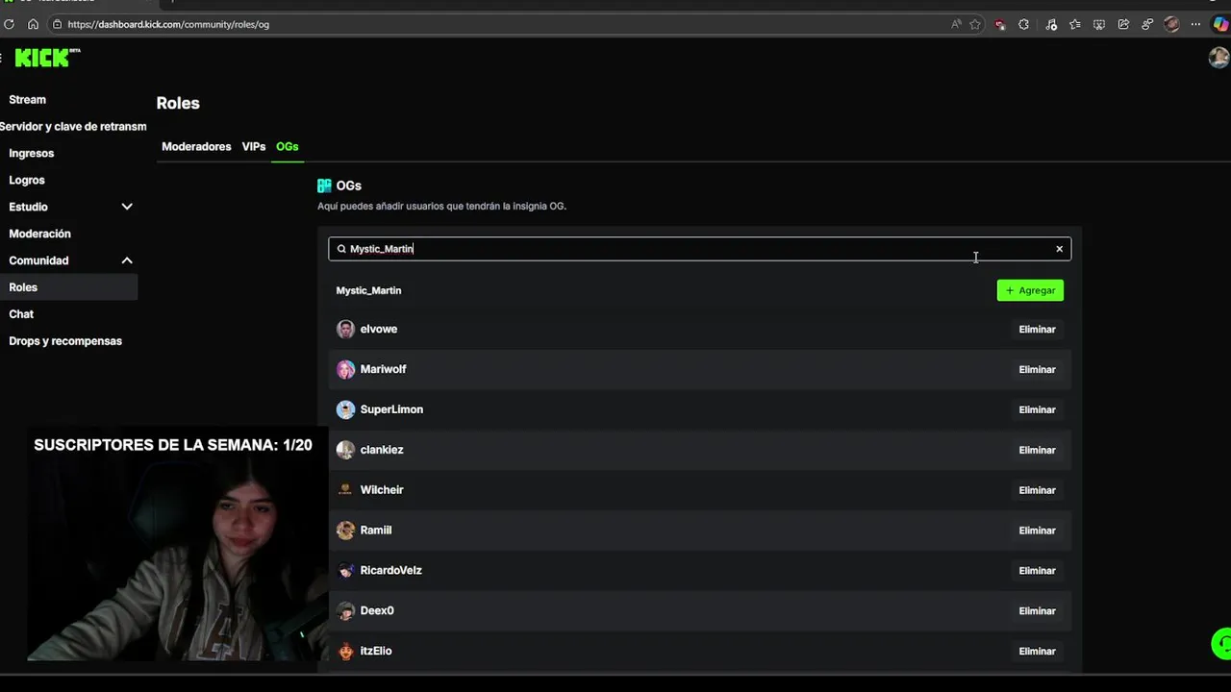
Task: Open Copilot icon in browser corner
Action: 1221,24
